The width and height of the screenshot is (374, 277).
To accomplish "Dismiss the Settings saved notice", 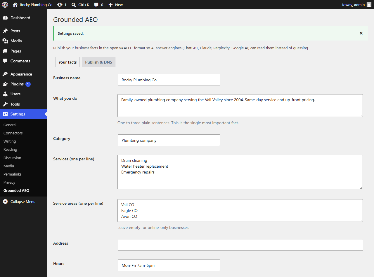I will pos(361,33).
